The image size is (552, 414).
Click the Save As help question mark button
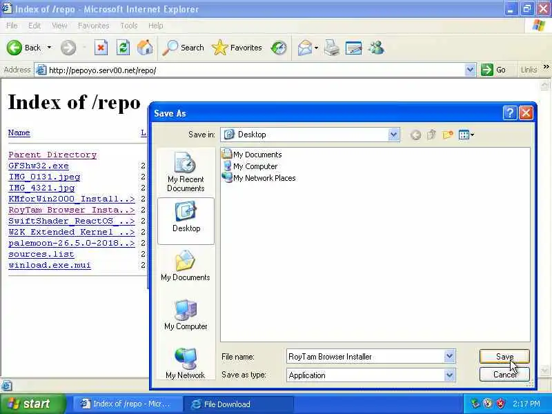coord(510,113)
